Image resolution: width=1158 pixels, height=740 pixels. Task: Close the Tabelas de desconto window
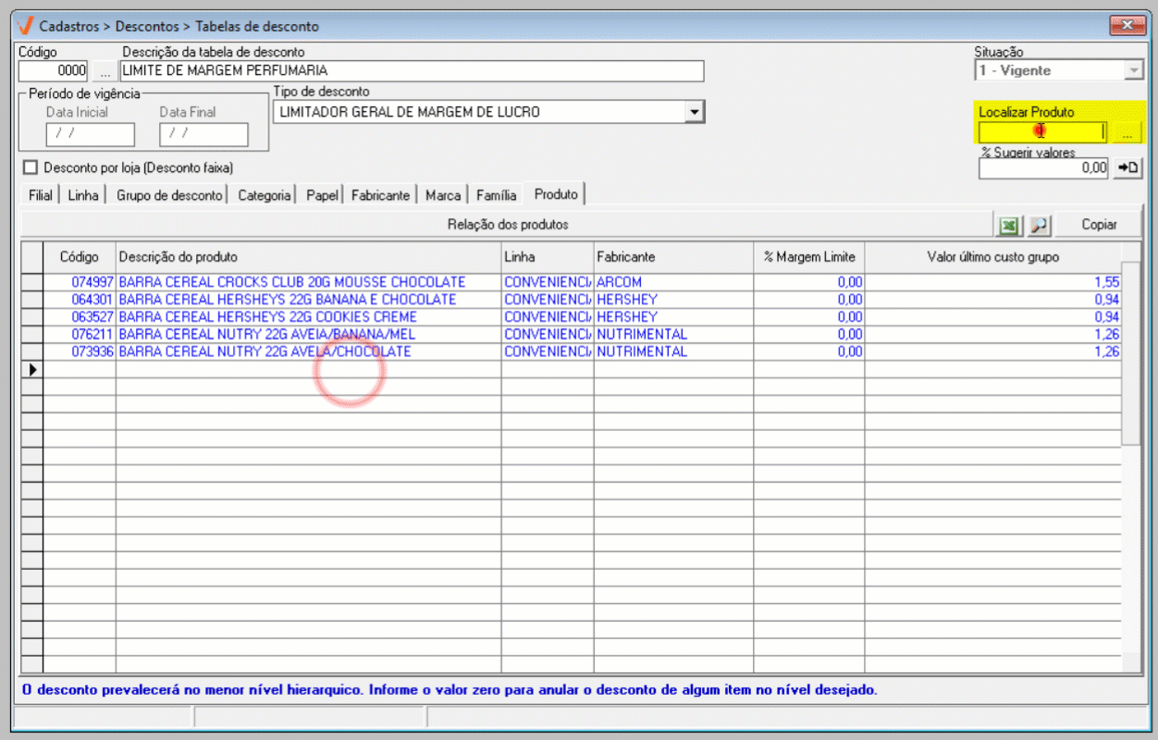pos(1127,25)
